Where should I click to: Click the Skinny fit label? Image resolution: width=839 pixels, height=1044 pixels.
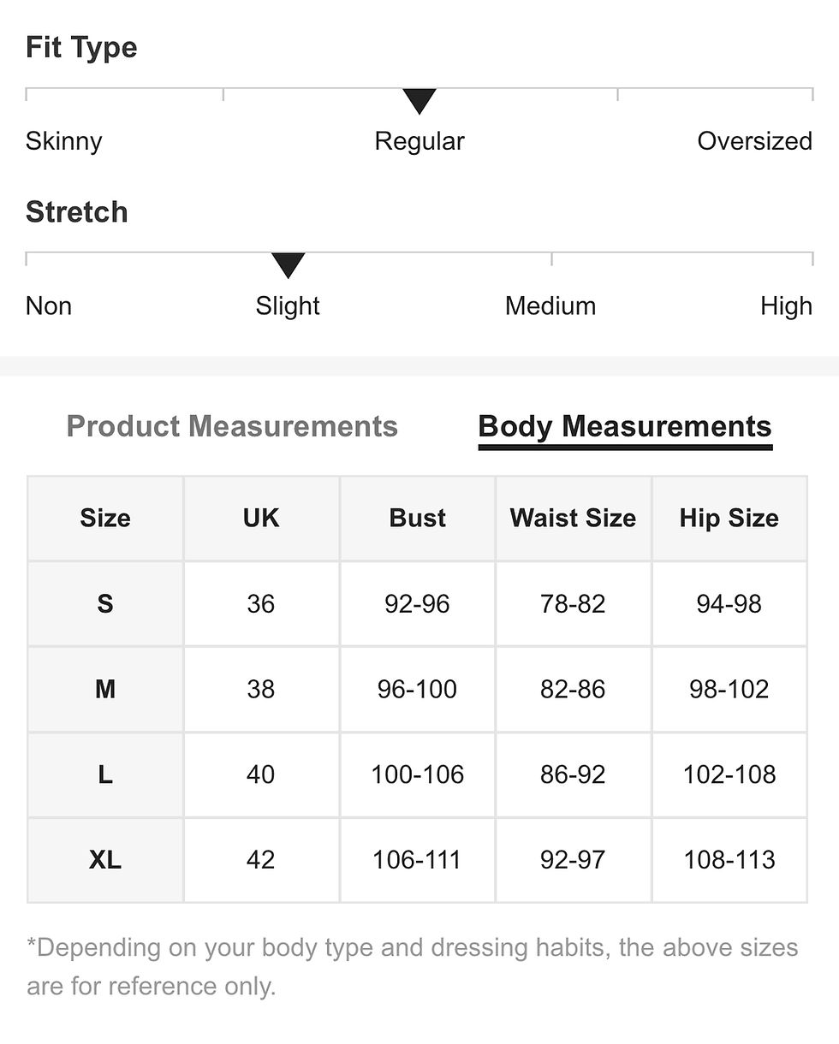pos(63,141)
